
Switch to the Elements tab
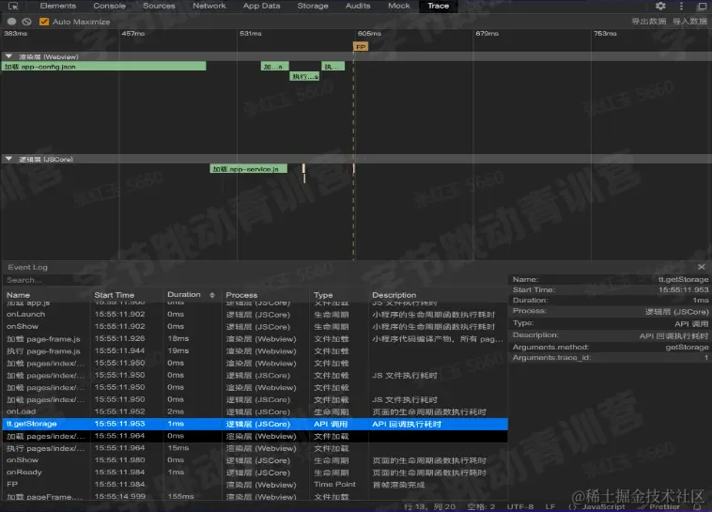coord(57,6)
